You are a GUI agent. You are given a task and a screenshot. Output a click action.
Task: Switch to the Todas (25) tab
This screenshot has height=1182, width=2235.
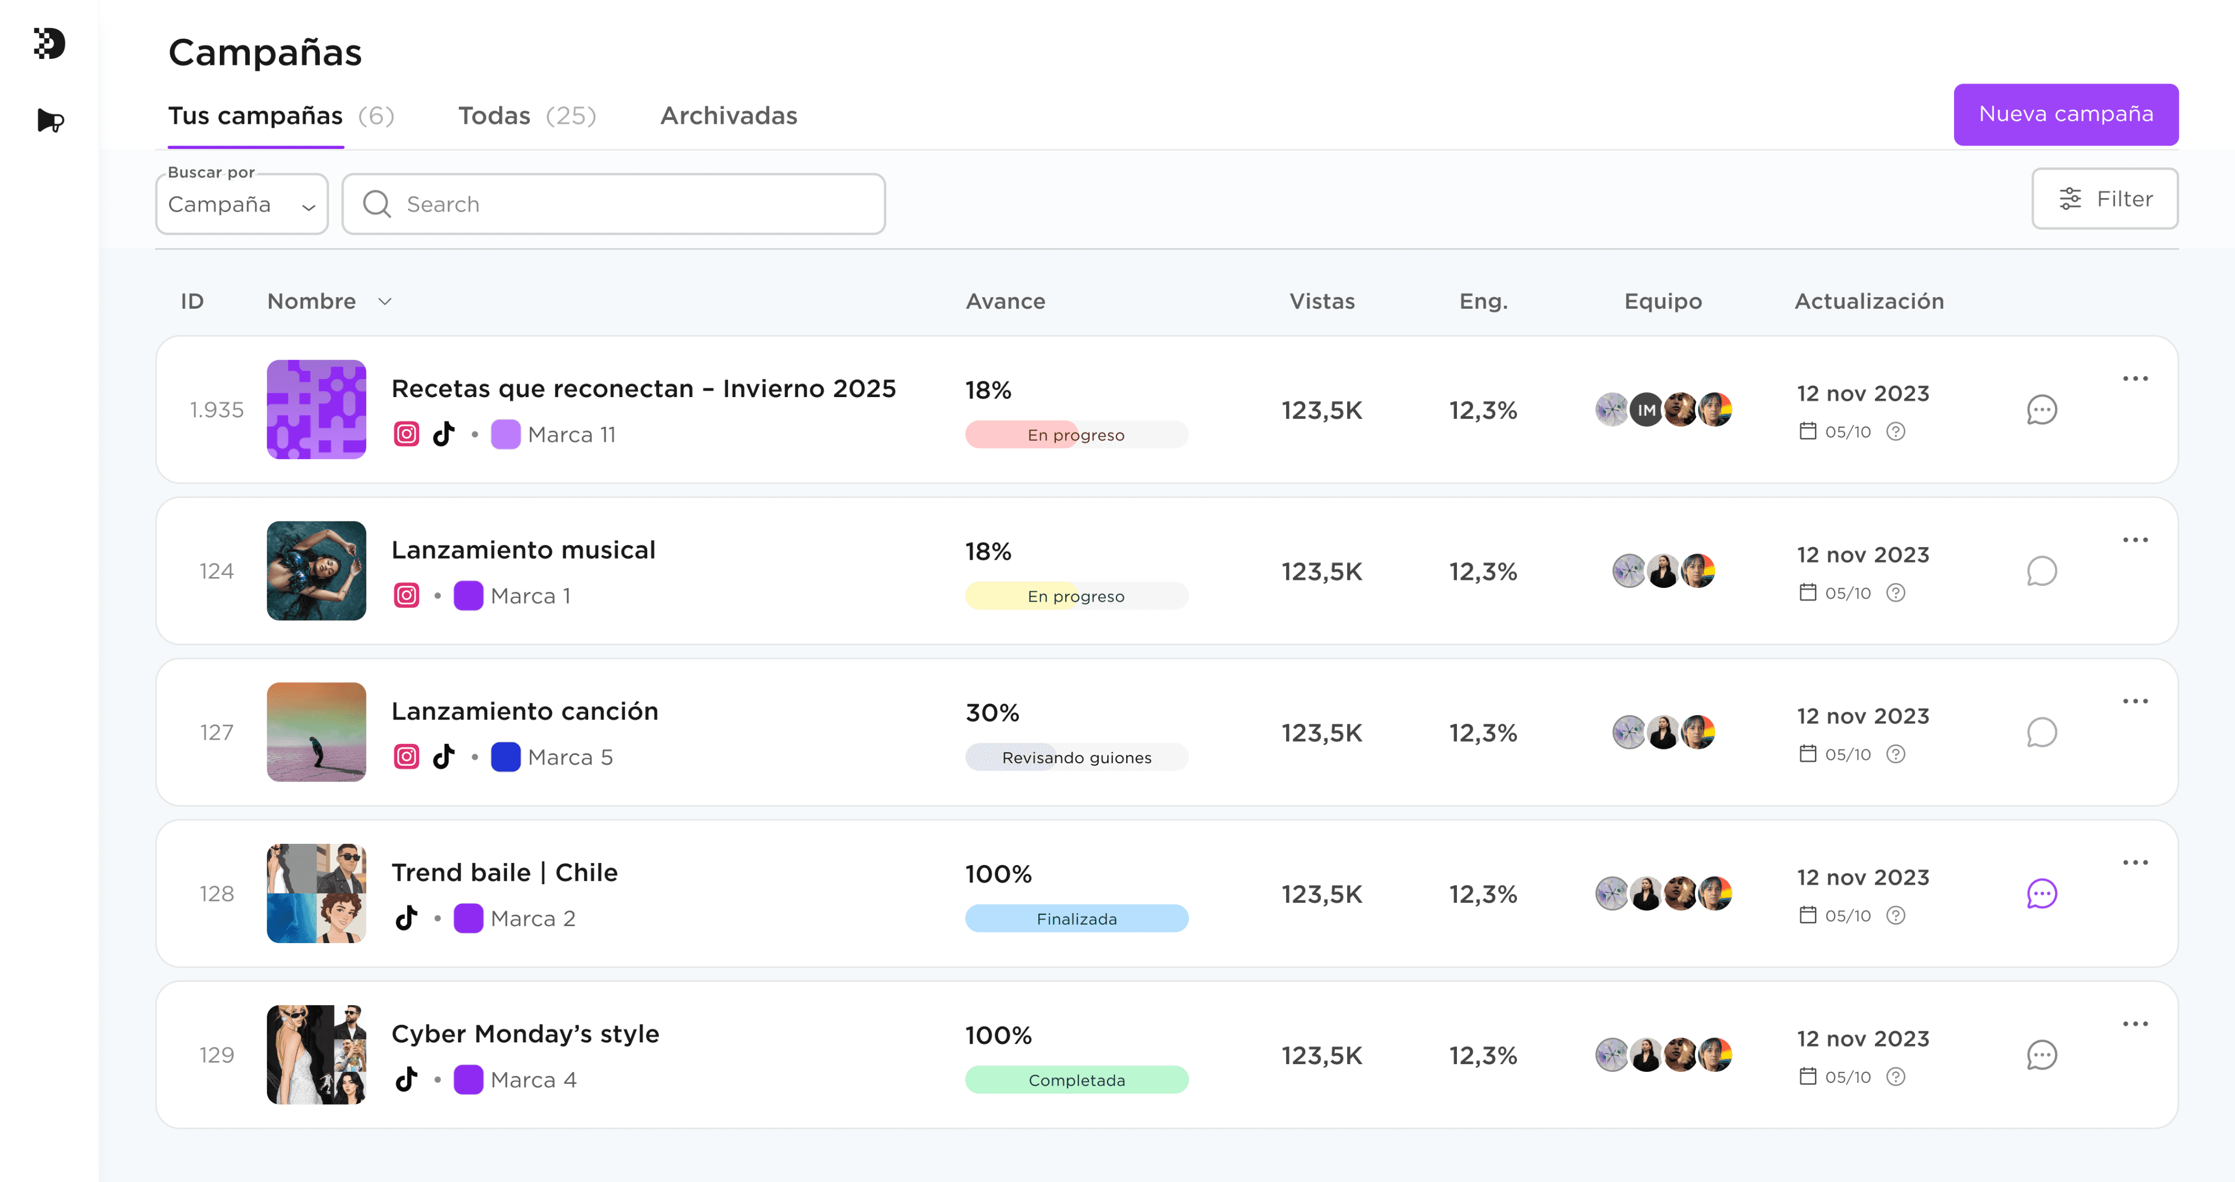tap(527, 115)
